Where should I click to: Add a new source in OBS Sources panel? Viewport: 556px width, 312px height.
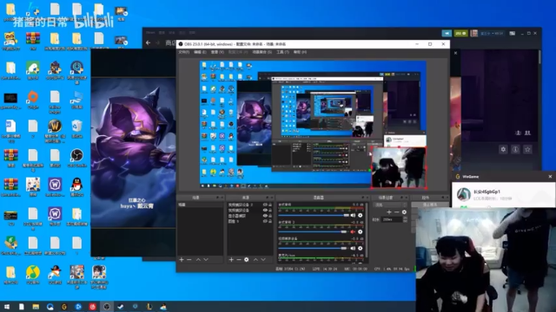[231, 260]
